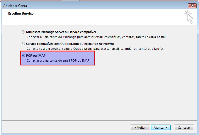Click the 'Adicionar Conta' title bar text
Image resolution: width=199 pixels, height=135 pixels.
(x=15, y=6)
